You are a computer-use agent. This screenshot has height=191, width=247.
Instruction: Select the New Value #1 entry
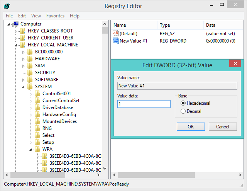(134, 41)
